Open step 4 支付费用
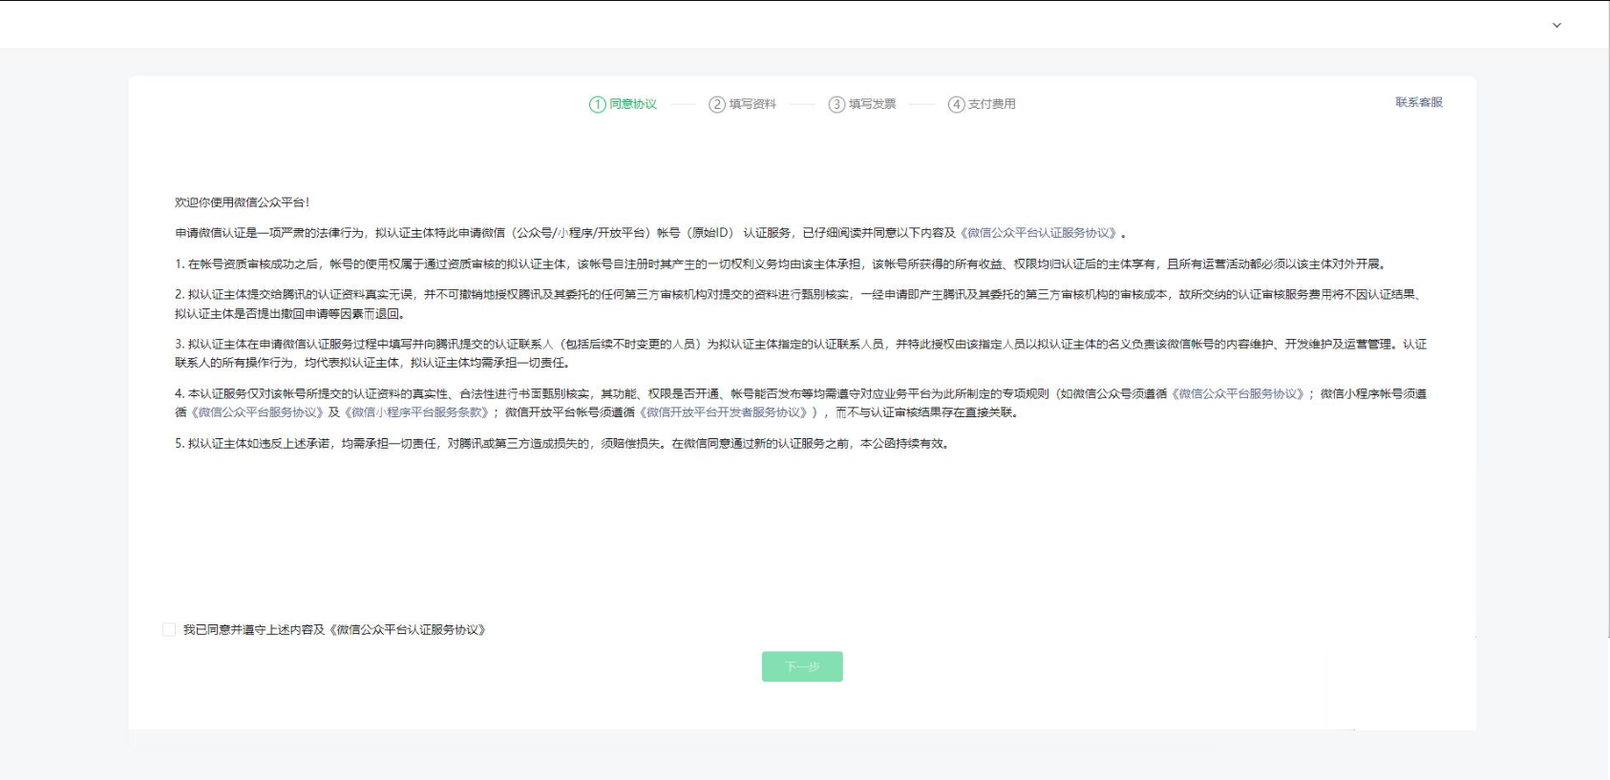 982,104
